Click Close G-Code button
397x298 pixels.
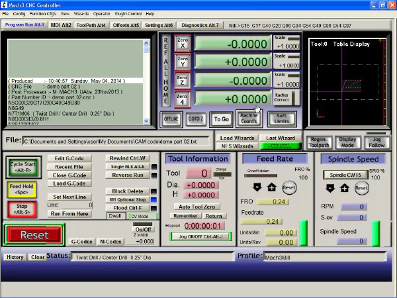click(x=69, y=175)
